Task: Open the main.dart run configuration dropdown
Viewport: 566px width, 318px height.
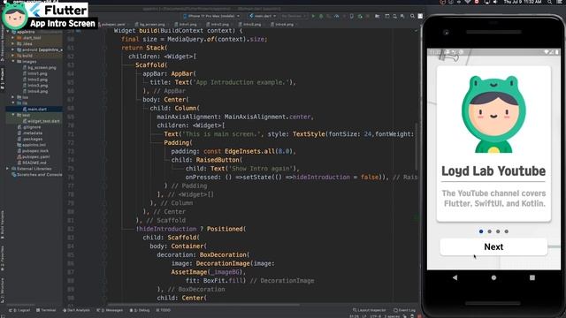Action: click(x=263, y=16)
